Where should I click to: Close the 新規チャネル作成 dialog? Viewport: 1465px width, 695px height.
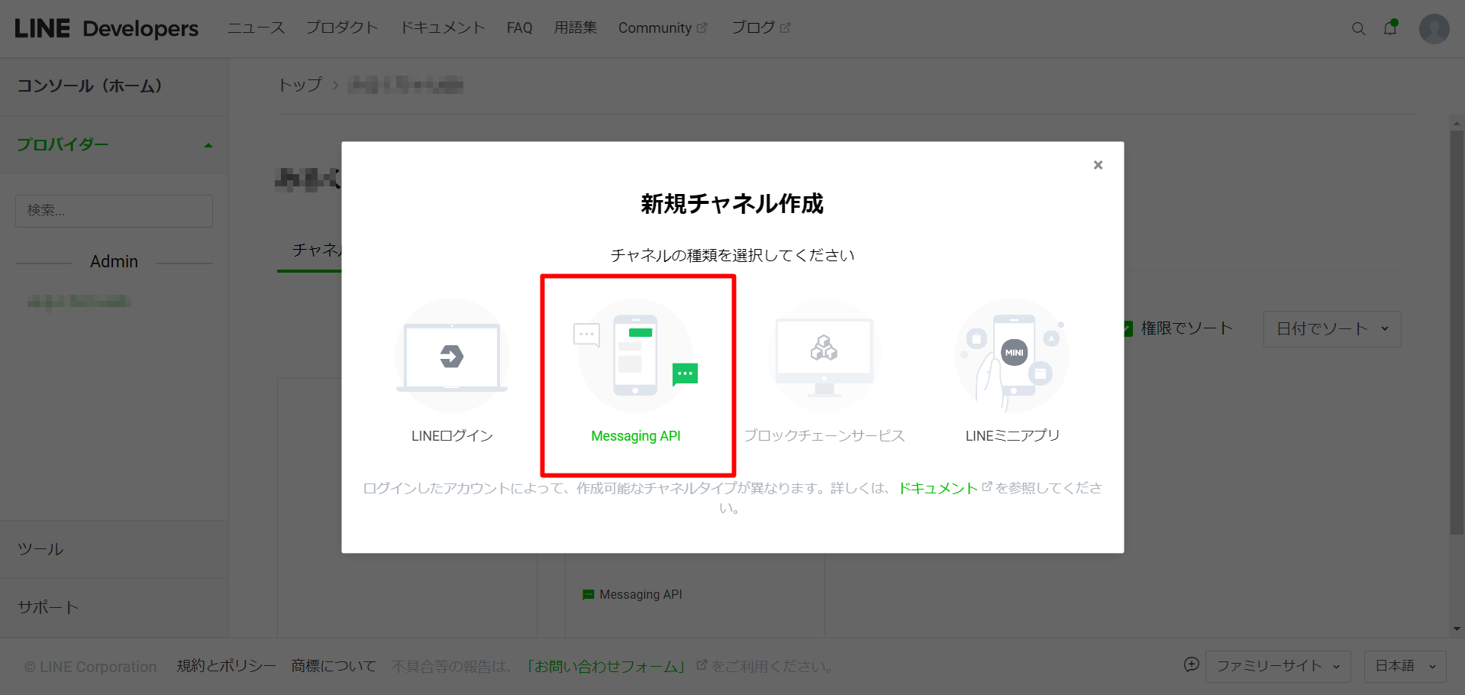tap(1098, 165)
